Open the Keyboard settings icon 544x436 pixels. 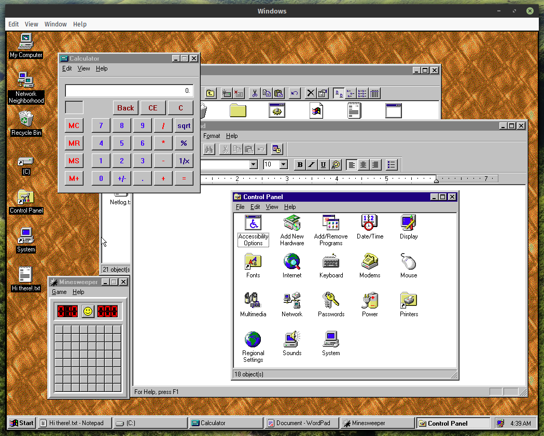point(331,266)
